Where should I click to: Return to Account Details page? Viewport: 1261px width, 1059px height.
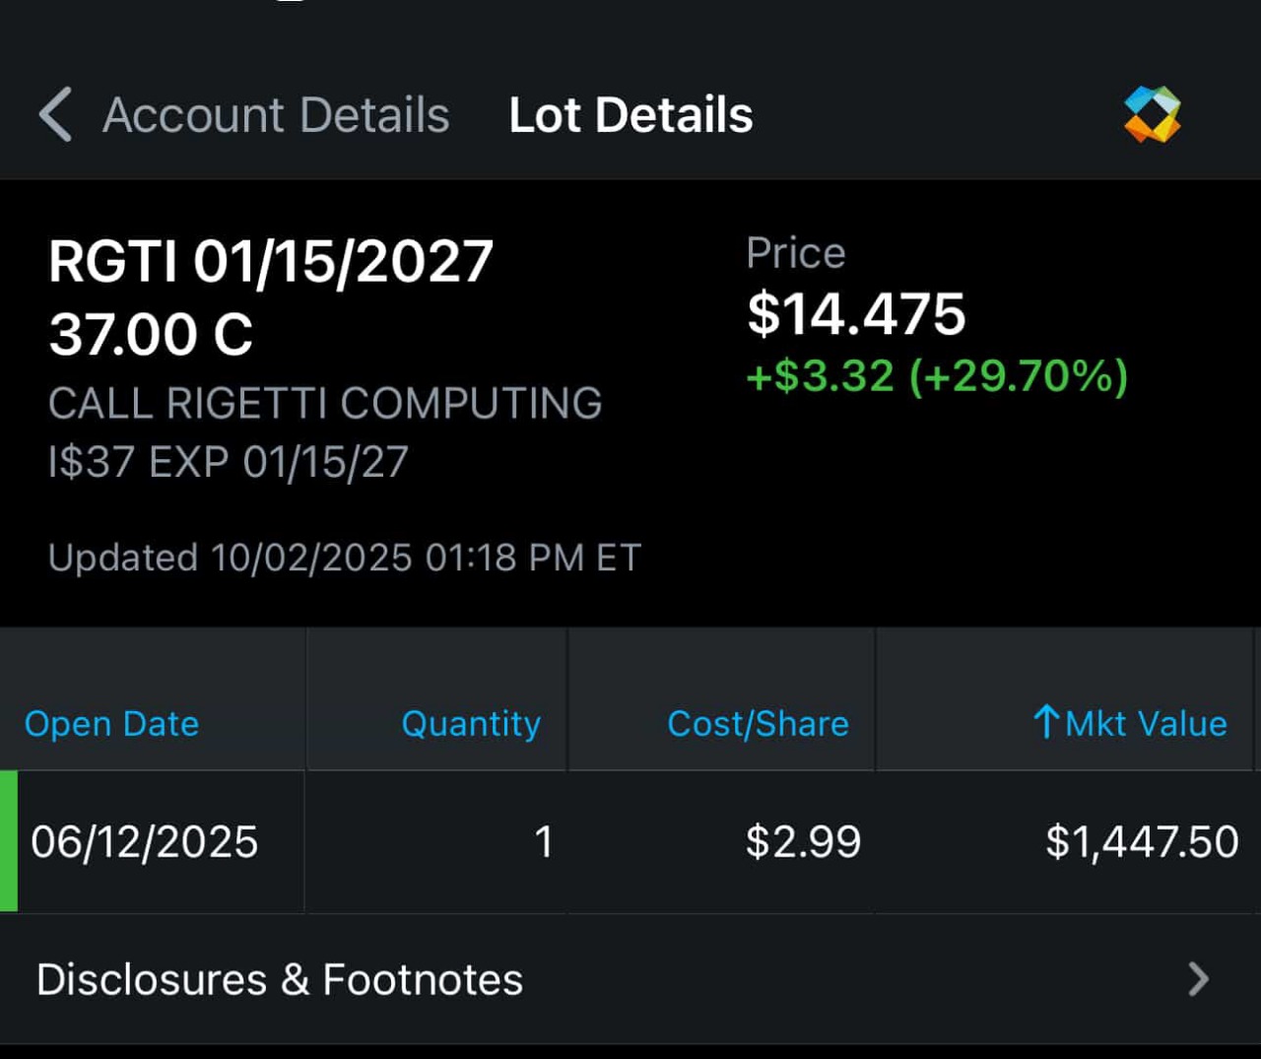pos(276,114)
